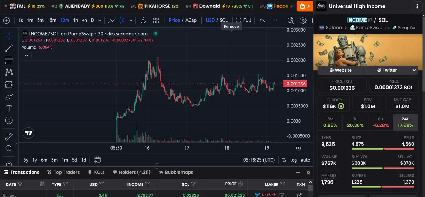Select the Text annotation tool
This screenshot has height=197, width=425.
coord(9,108)
